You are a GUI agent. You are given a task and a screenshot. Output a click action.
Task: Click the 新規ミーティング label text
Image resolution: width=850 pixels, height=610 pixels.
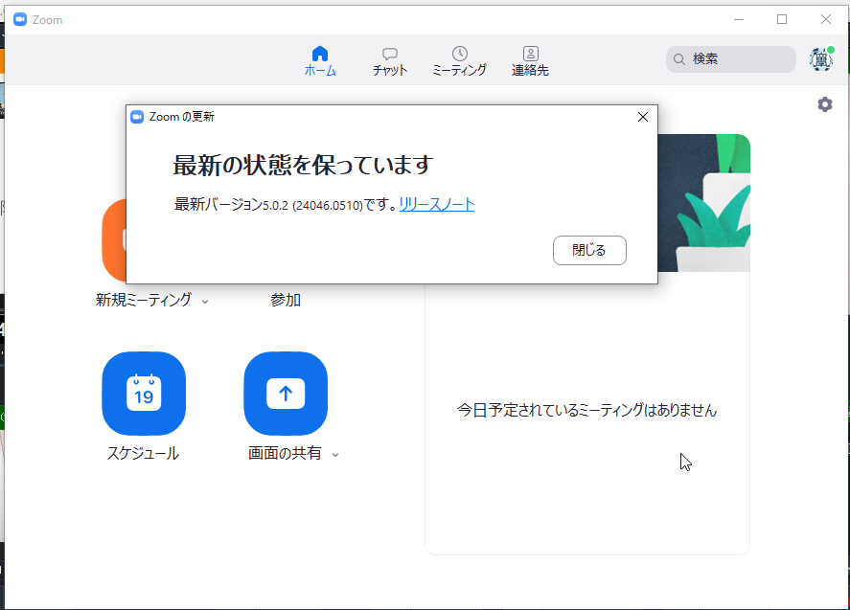click(144, 300)
